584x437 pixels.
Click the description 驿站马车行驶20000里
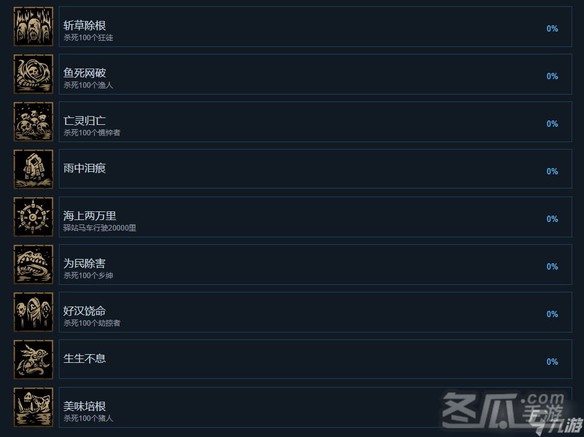[x=100, y=228]
